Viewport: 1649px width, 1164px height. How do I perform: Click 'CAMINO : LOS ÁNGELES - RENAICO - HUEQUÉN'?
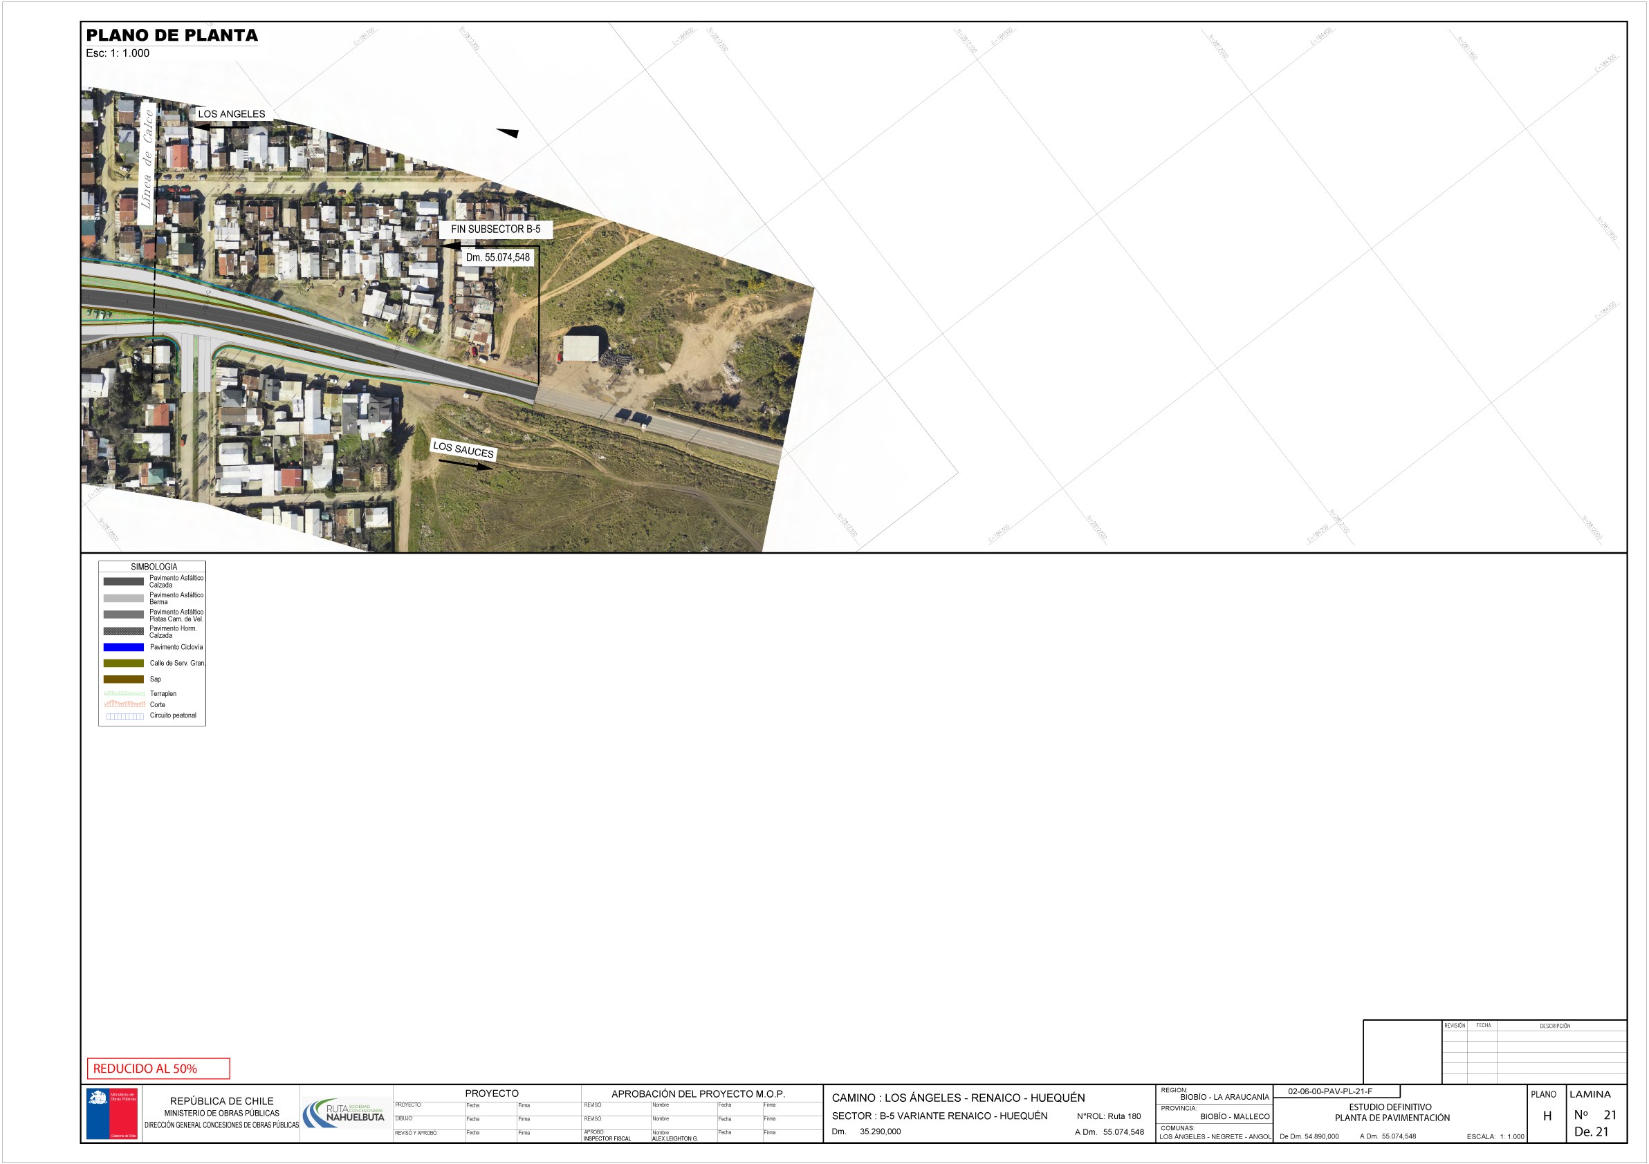958,1097
